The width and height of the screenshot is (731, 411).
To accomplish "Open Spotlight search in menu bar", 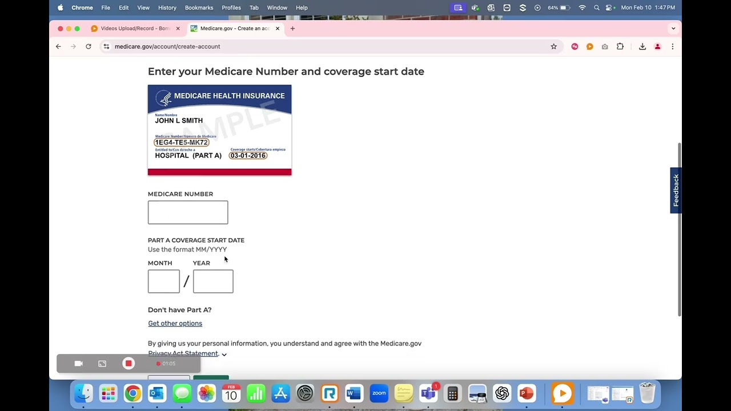I will click(x=597, y=7).
